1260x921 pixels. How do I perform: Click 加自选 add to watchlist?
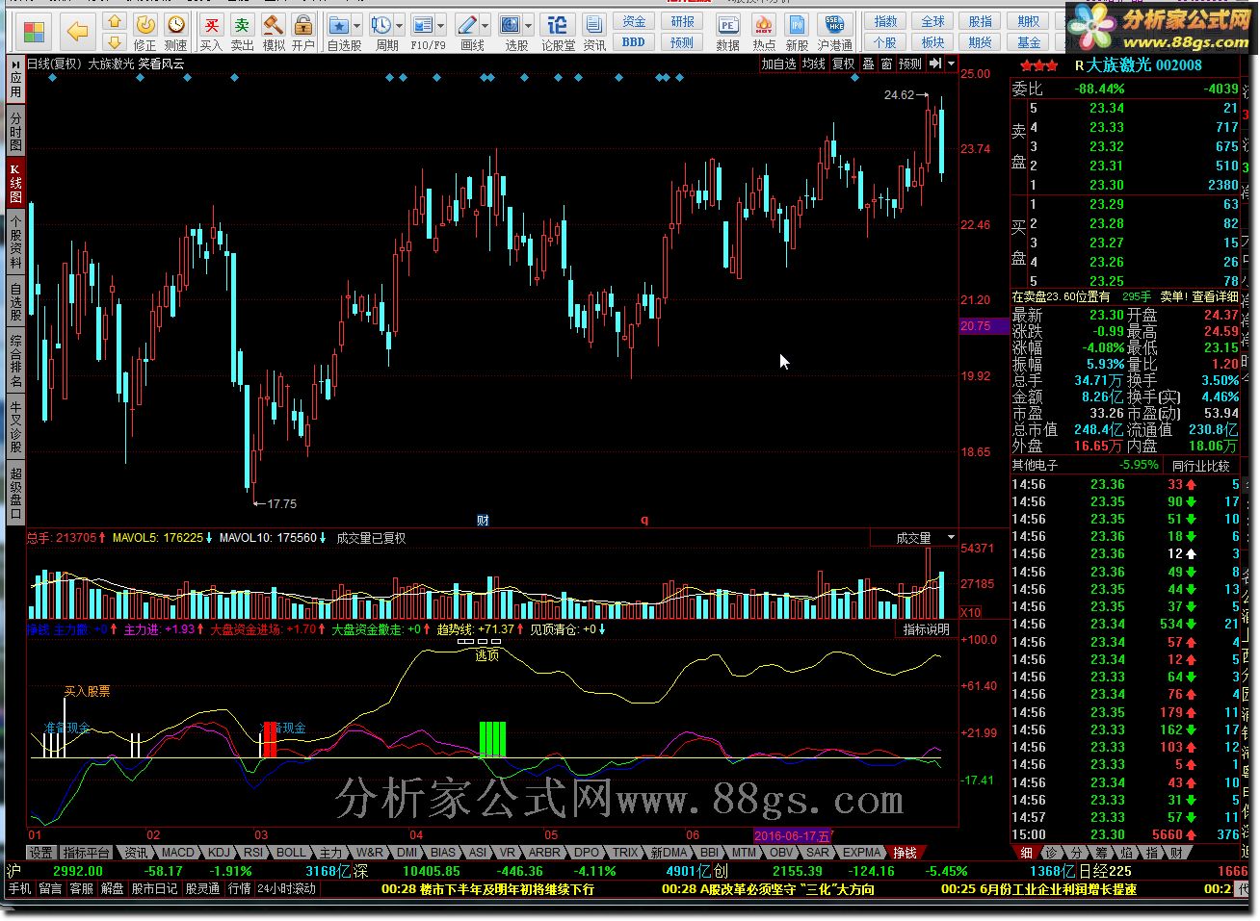(779, 64)
